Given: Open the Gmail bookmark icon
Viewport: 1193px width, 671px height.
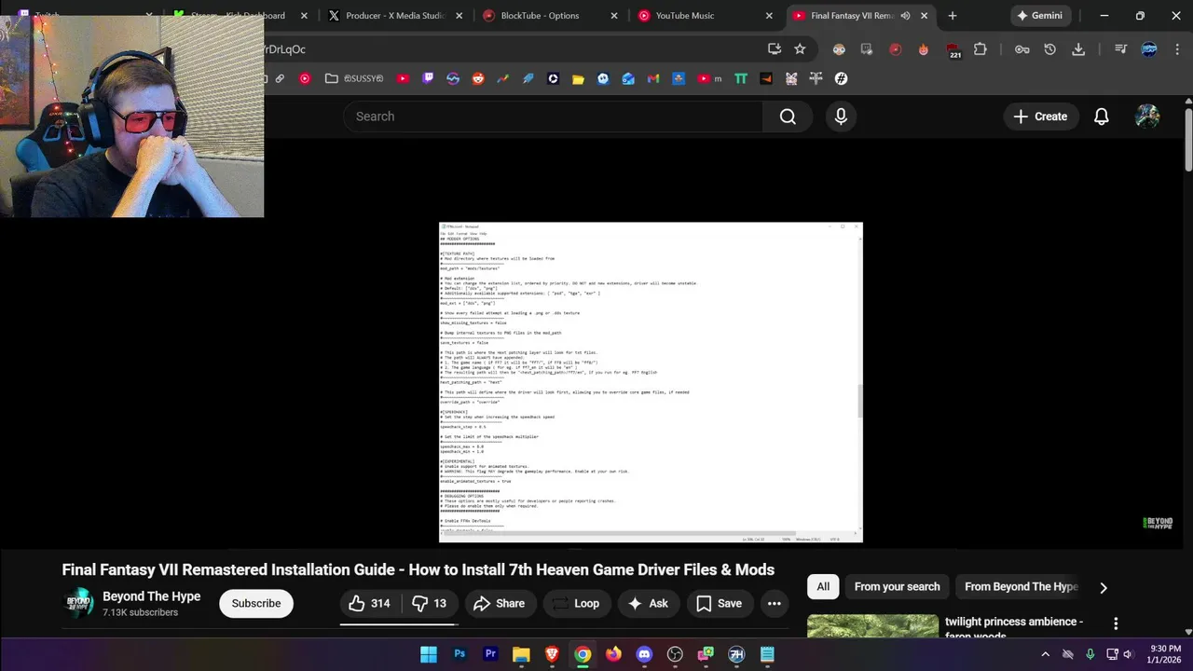Looking at the screenshot, I should click(x=653, y=78).
